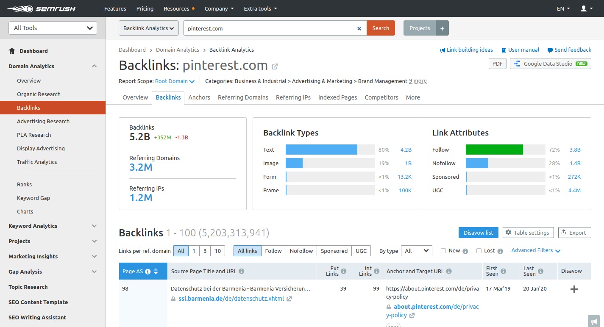604x327 pixels.
Task: Click the Anchor and Target URL info icon
Action: pos(449,272)
